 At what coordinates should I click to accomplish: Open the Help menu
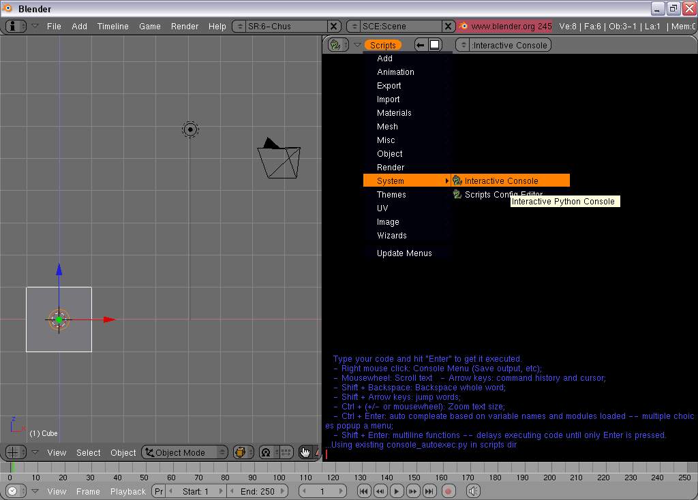tap(217, 27)
